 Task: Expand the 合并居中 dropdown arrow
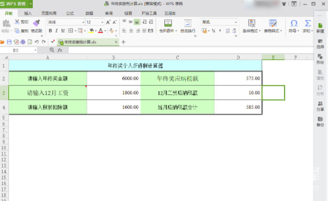[176, 31]
